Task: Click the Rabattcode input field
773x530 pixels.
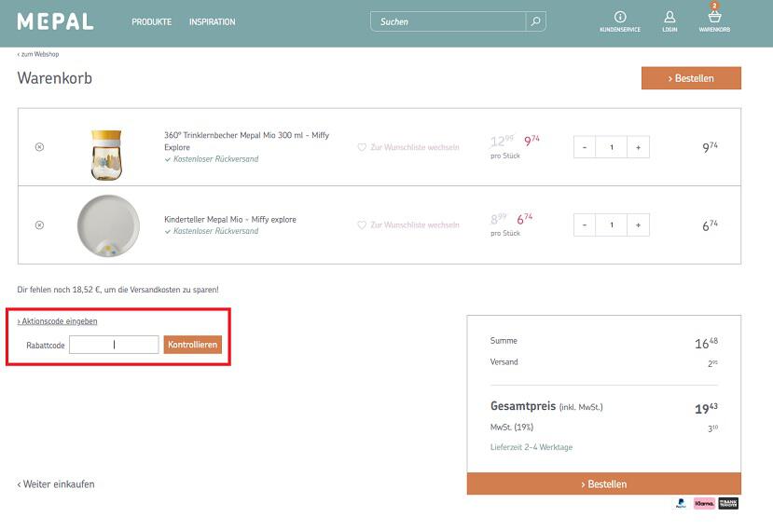Action: (x=114, y=345)
